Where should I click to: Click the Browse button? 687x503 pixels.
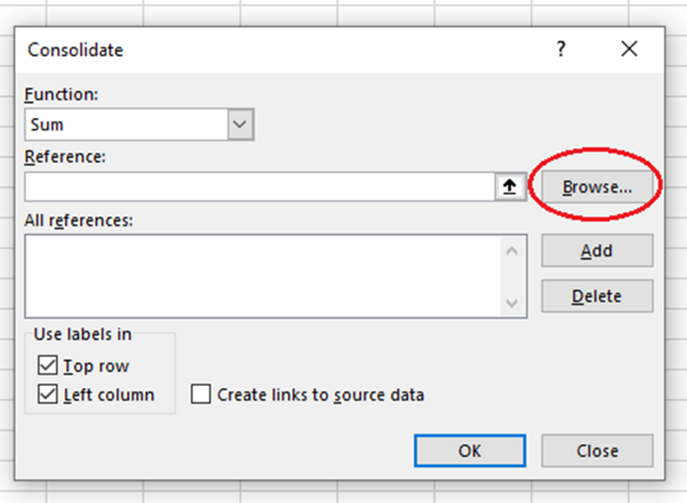click(x=597, y=185)
